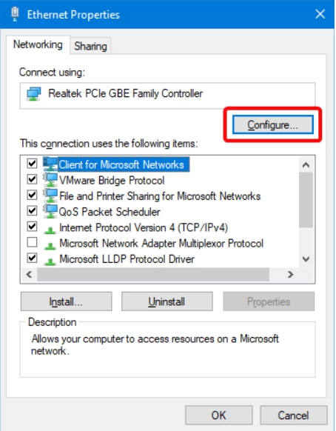The width and height of the screenshot is (336, 431).
Task: Click the VMware Bridge Protocol icon
Action: click(x=50, y=180)
